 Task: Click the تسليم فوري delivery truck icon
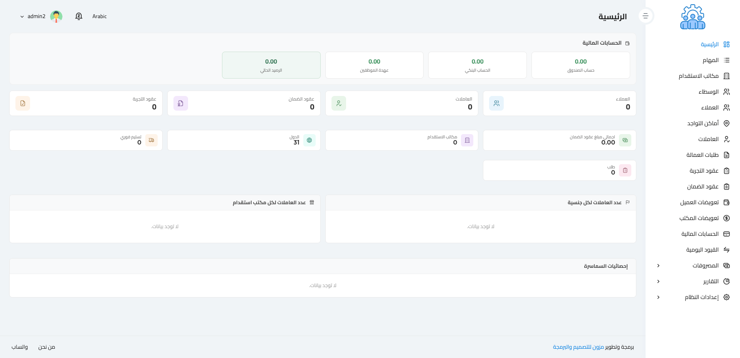click(151, 140)
